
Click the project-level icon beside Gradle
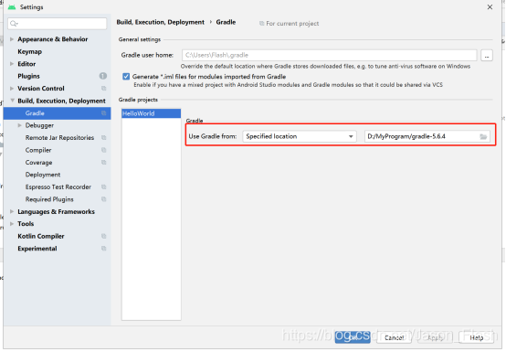click(103, 113)
